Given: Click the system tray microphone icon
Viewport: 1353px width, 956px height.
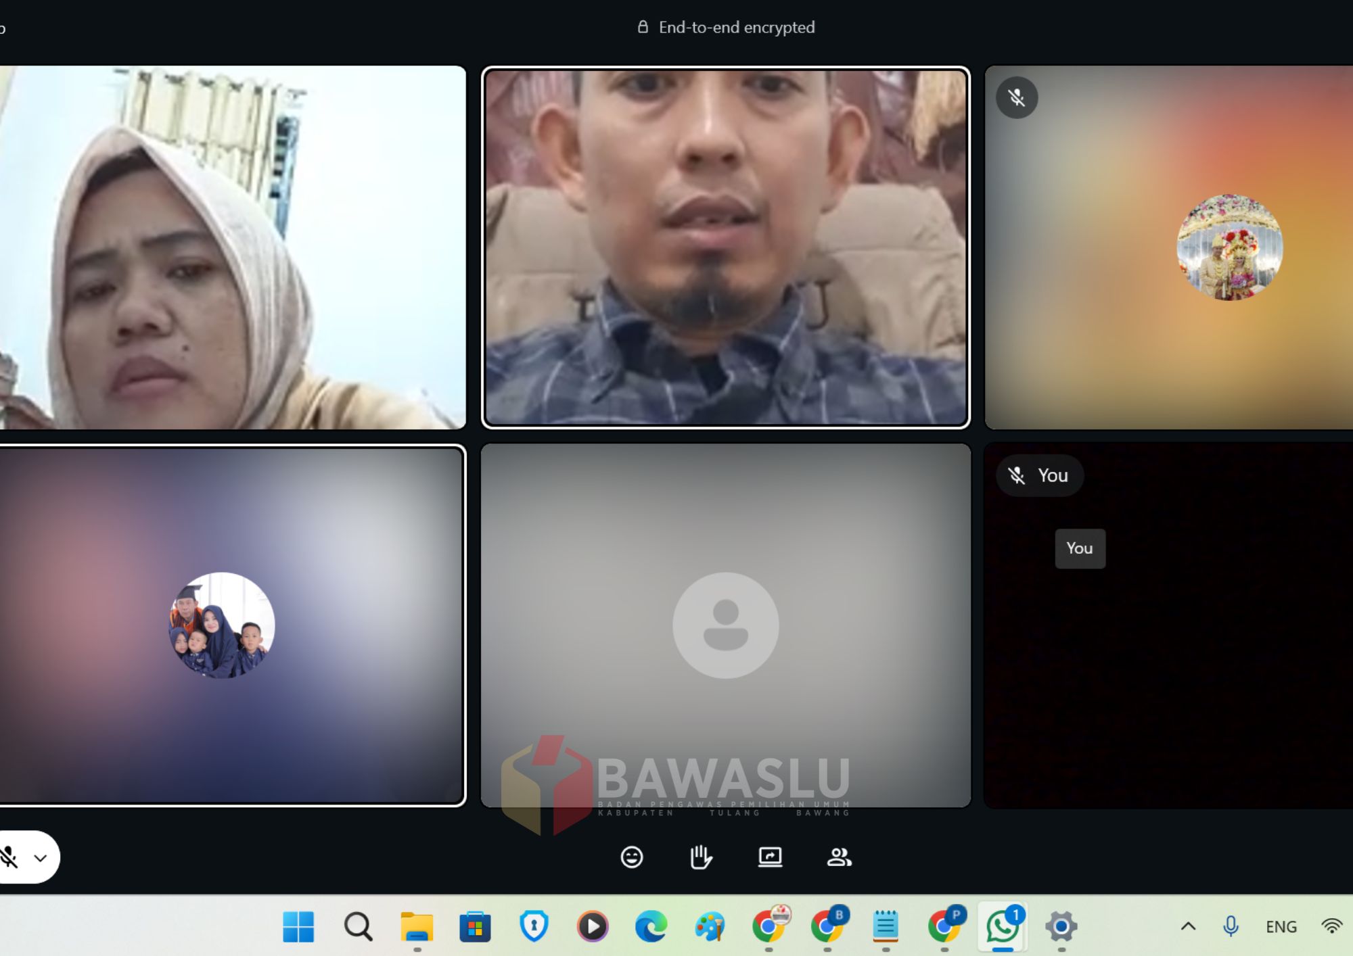Looking at the screenshot, I should 1231,926.
